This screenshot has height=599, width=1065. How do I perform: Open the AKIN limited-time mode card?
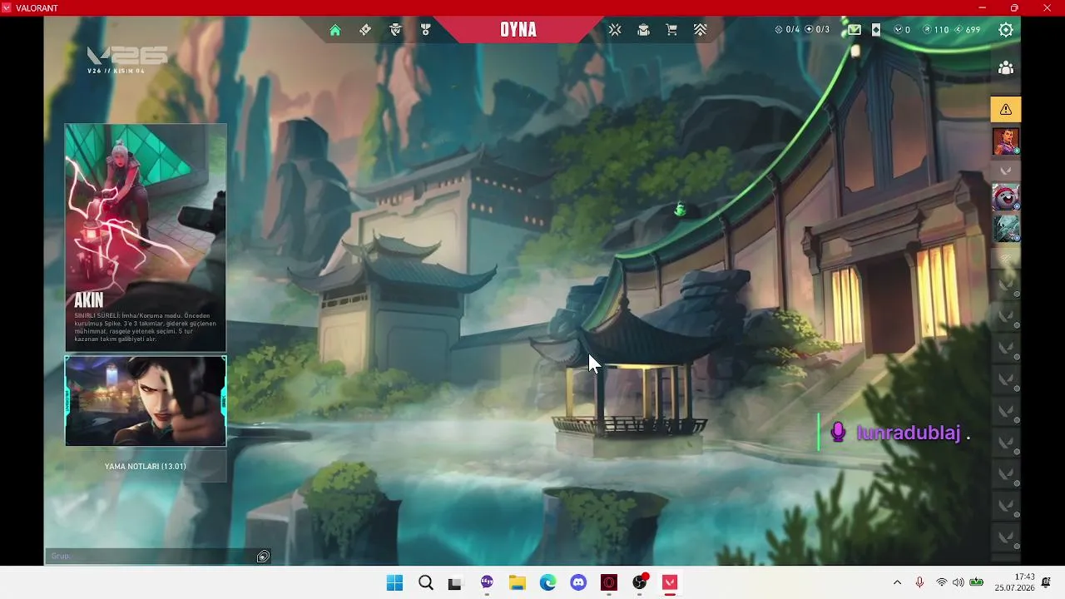coord(146,238)
